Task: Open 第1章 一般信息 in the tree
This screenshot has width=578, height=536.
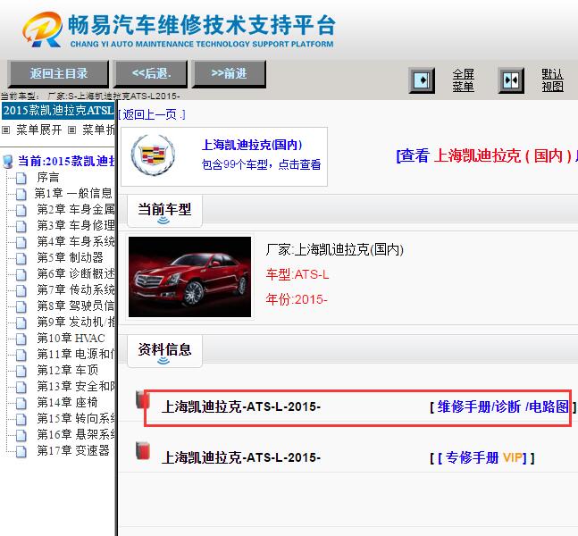Action: pos(73,193)
